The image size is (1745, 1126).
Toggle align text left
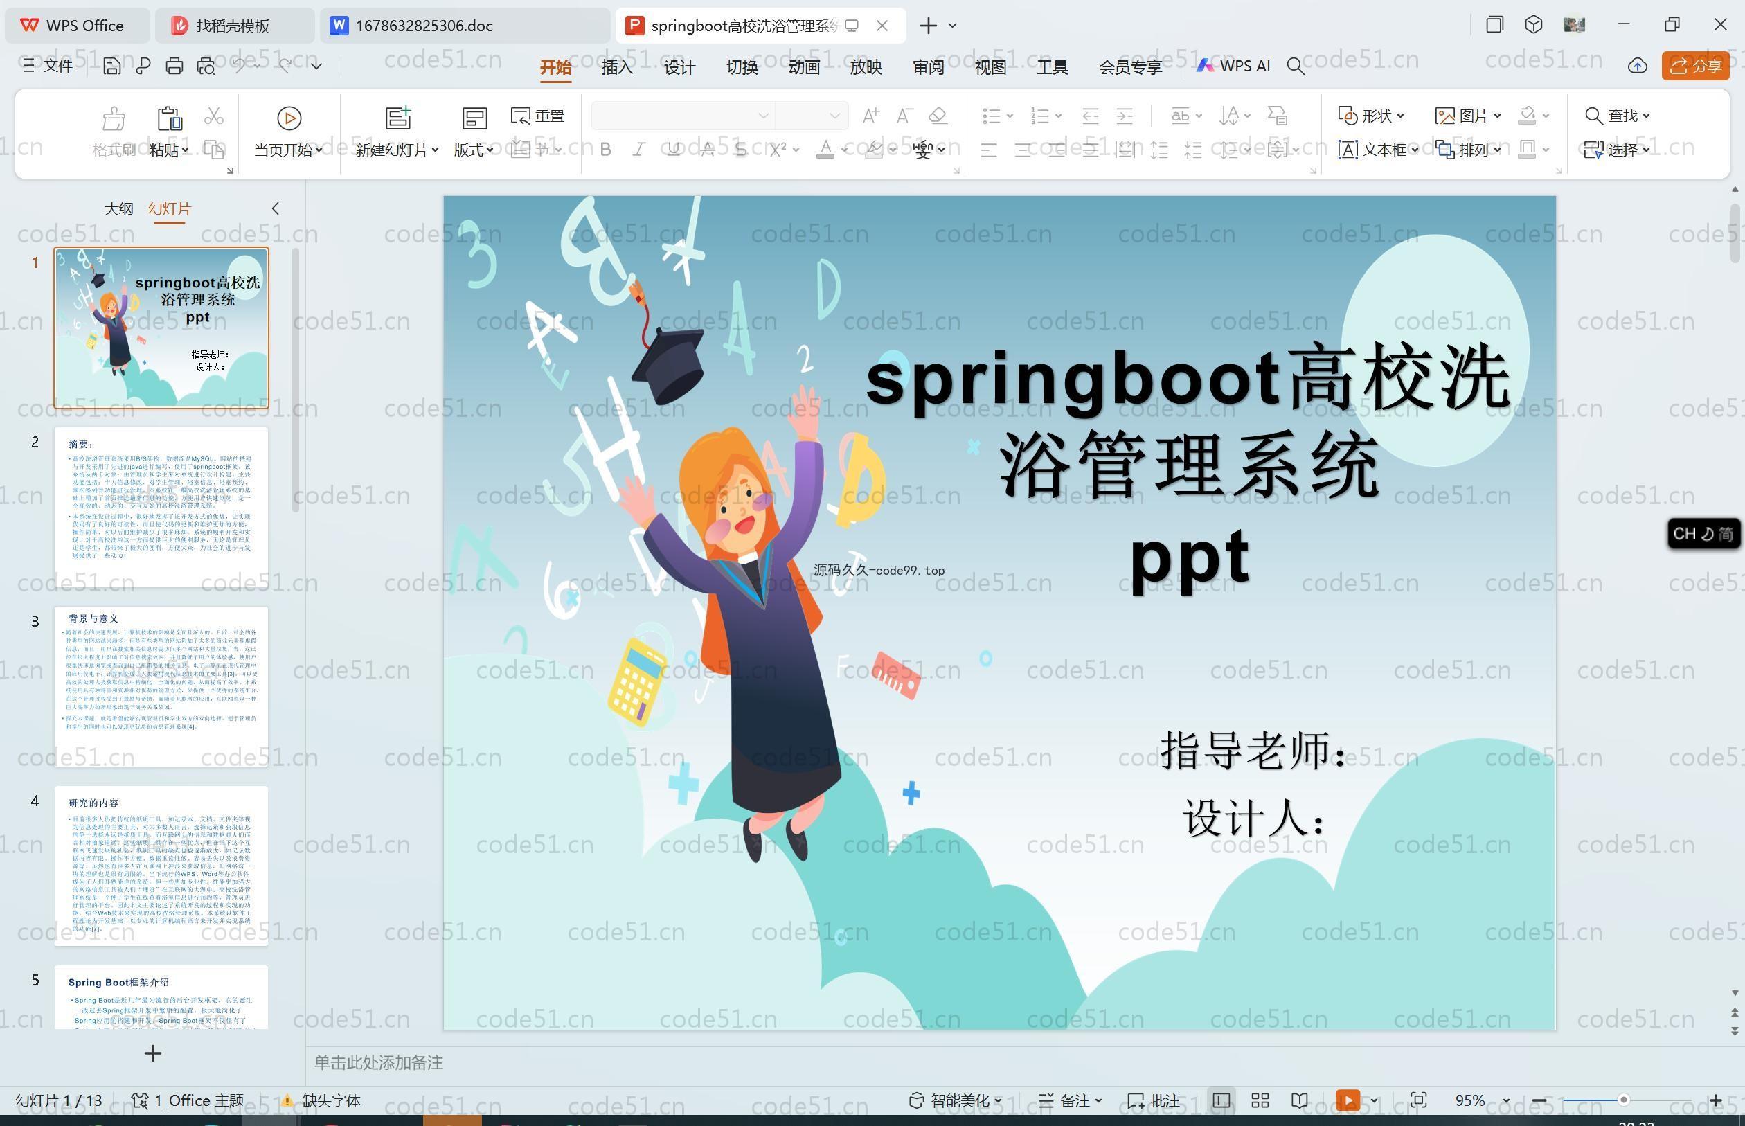(x=988, y=151)
